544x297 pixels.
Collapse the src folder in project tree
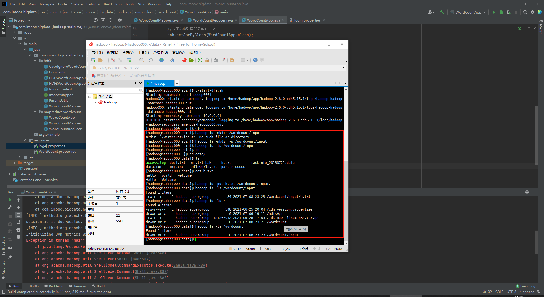(x=14, y=38)
